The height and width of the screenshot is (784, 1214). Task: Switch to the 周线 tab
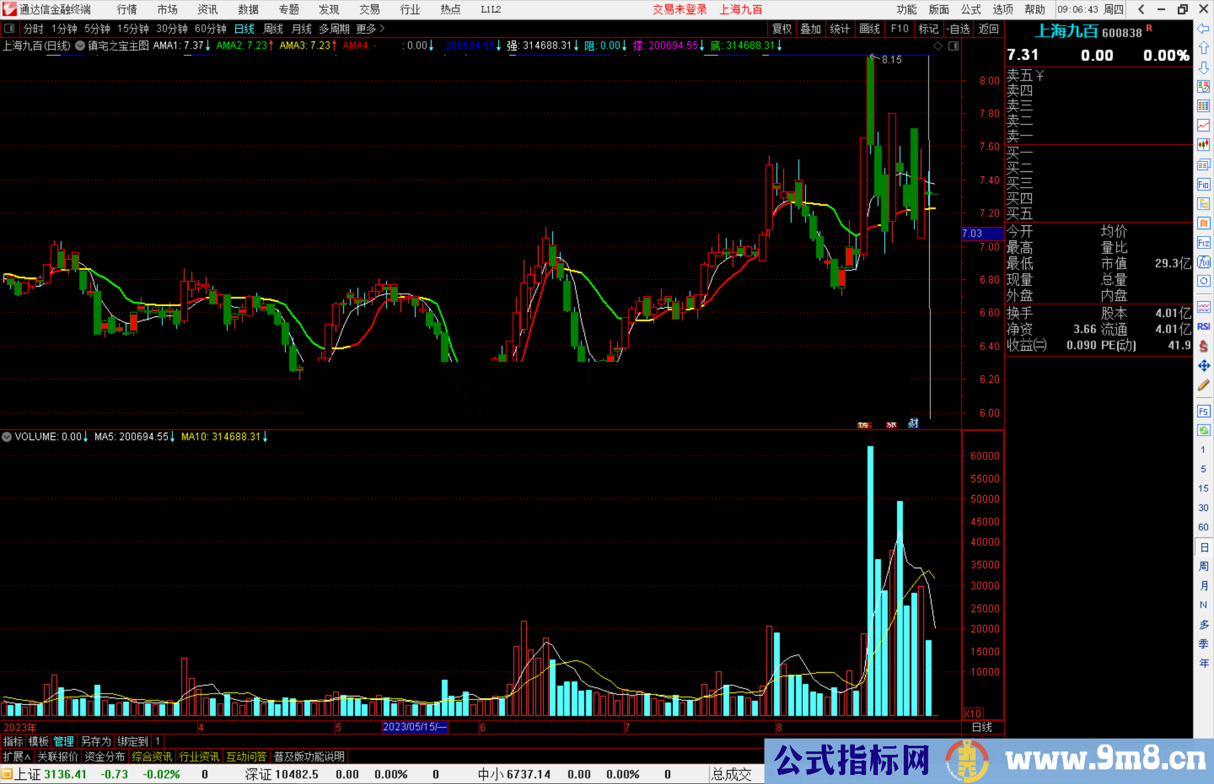pyautogui.click(x=273, y=29)
